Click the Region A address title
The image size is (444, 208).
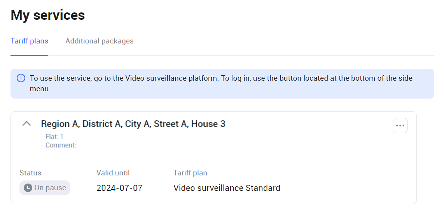(x=133, y=124)
